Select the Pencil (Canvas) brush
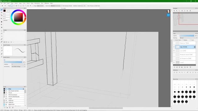Viewport: 198px width, 111px height. point(14,95)
